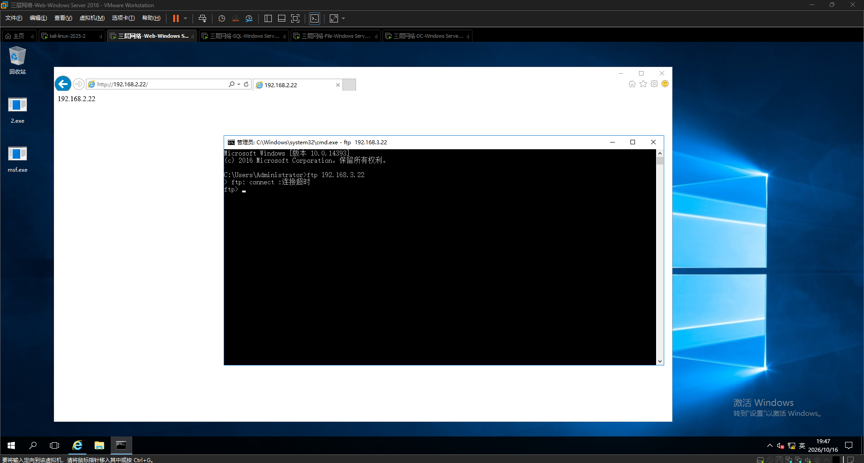Open the action center notification icon
This screenshot has height=463, width=864.
[x=849, y=445]
